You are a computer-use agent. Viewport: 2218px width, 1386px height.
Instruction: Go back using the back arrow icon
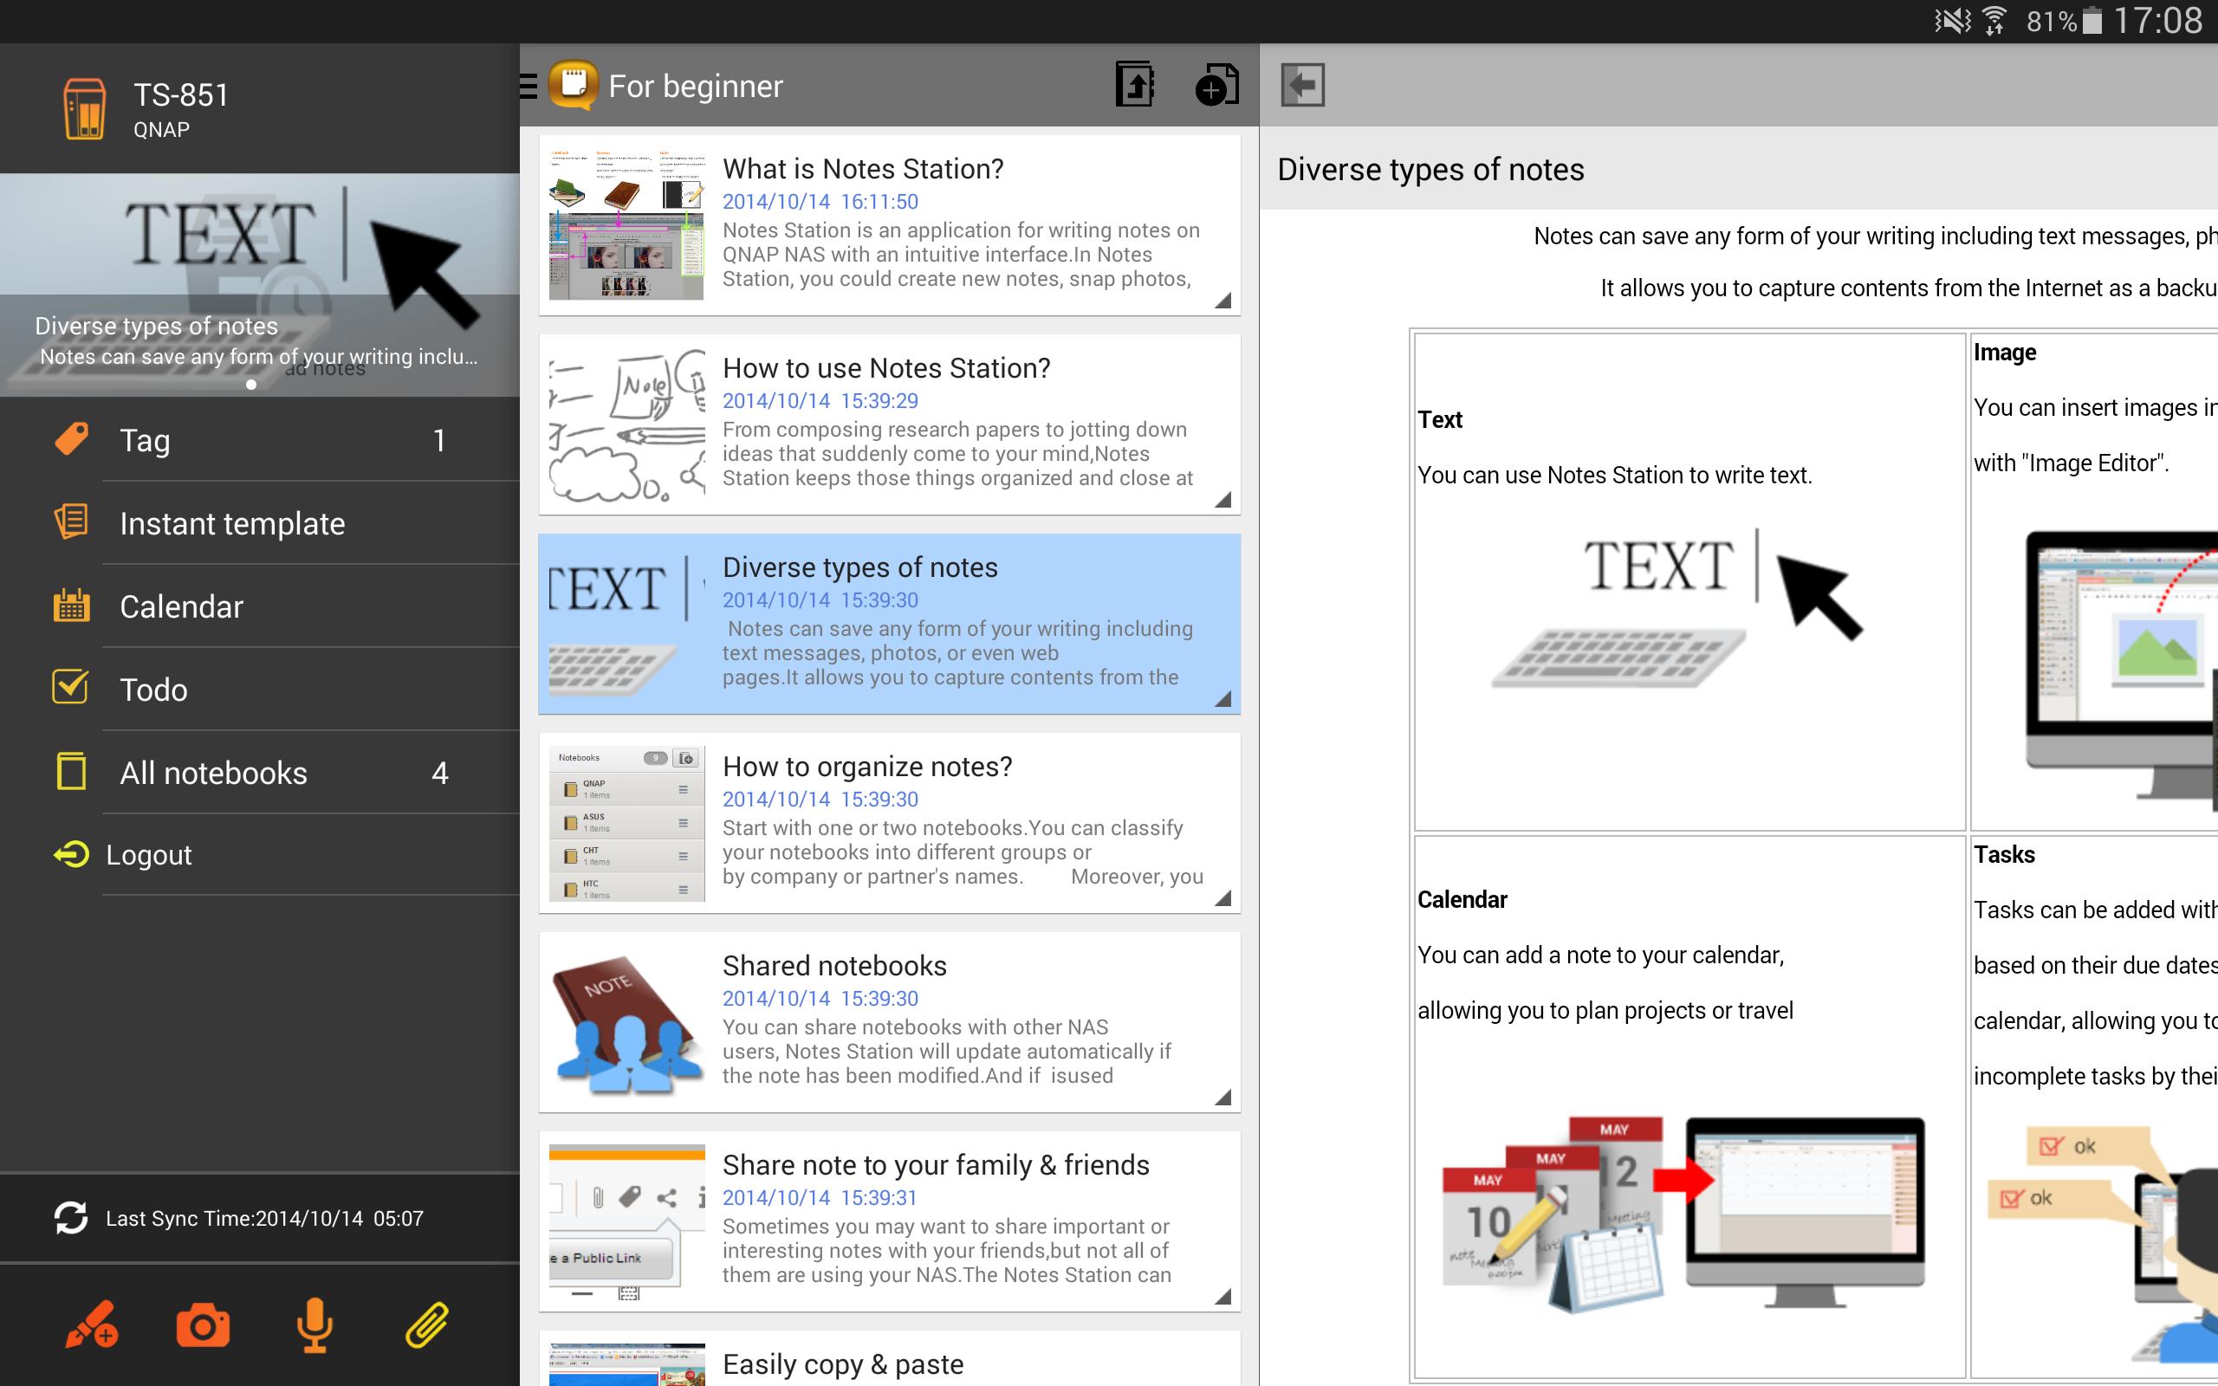coord(1302,83)
